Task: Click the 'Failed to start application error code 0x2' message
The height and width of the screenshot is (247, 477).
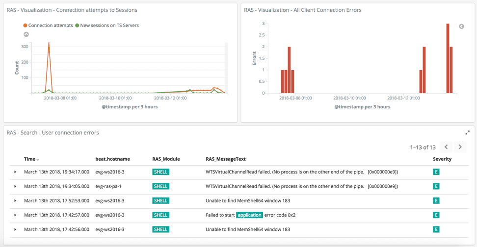Action: pyautogui.click(x=250, y=215)
